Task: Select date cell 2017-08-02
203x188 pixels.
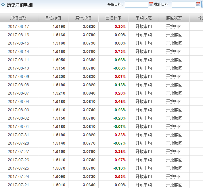Action: [18, 118]
